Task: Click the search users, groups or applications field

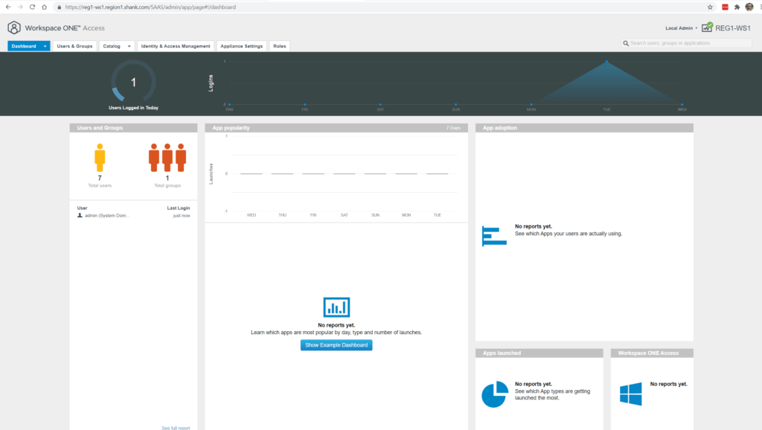Action: click(x=687, y=43)
